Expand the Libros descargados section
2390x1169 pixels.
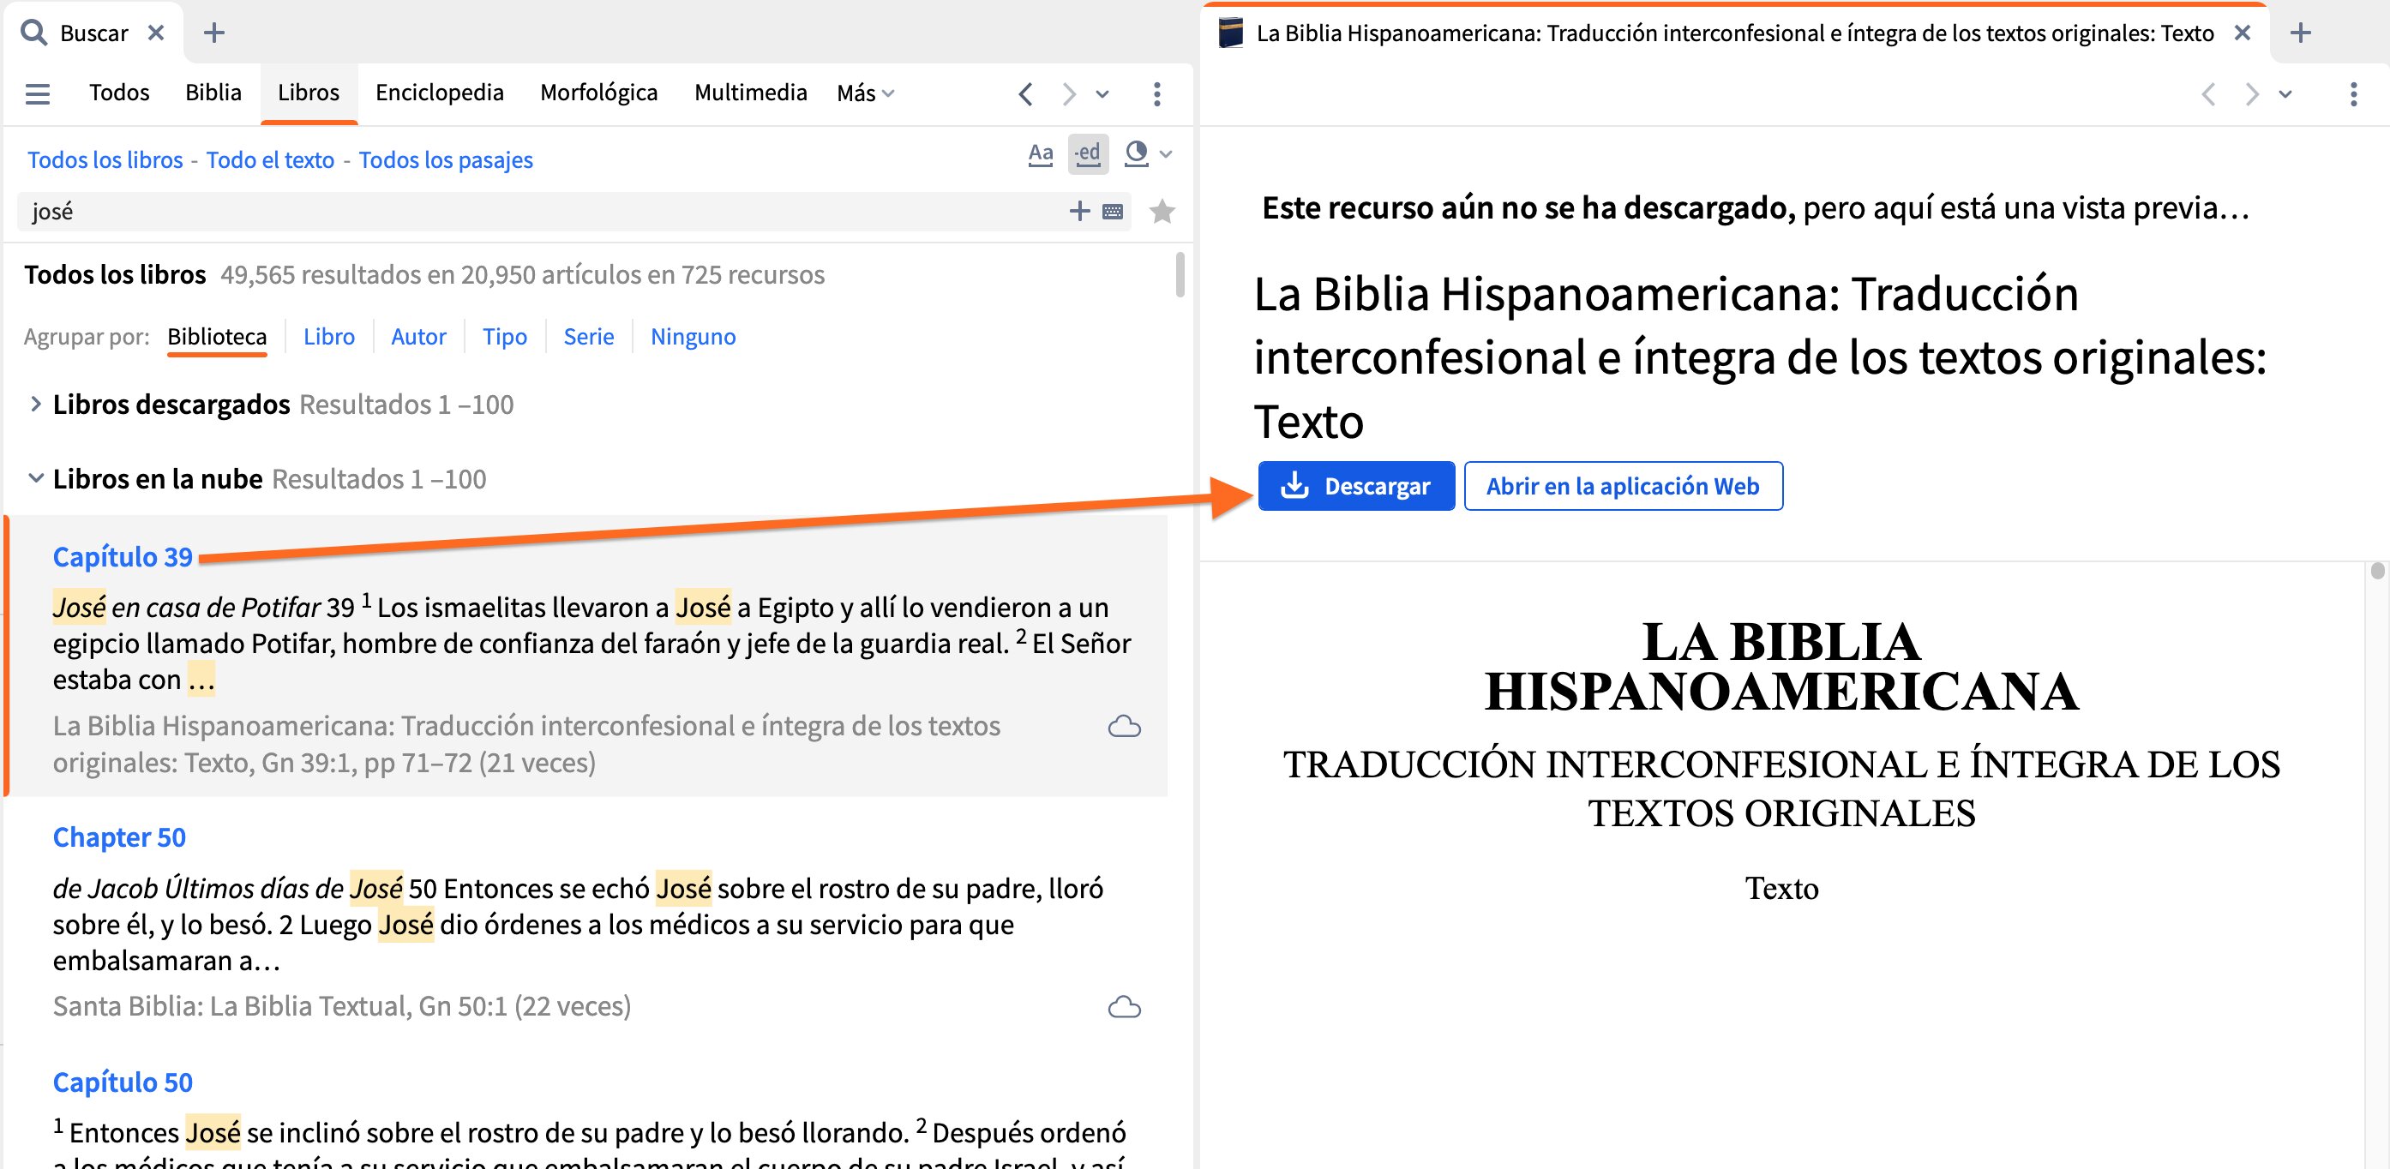[35, 405]
